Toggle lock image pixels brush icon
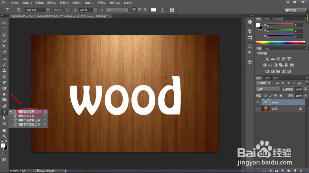 (x=271, y=96)
